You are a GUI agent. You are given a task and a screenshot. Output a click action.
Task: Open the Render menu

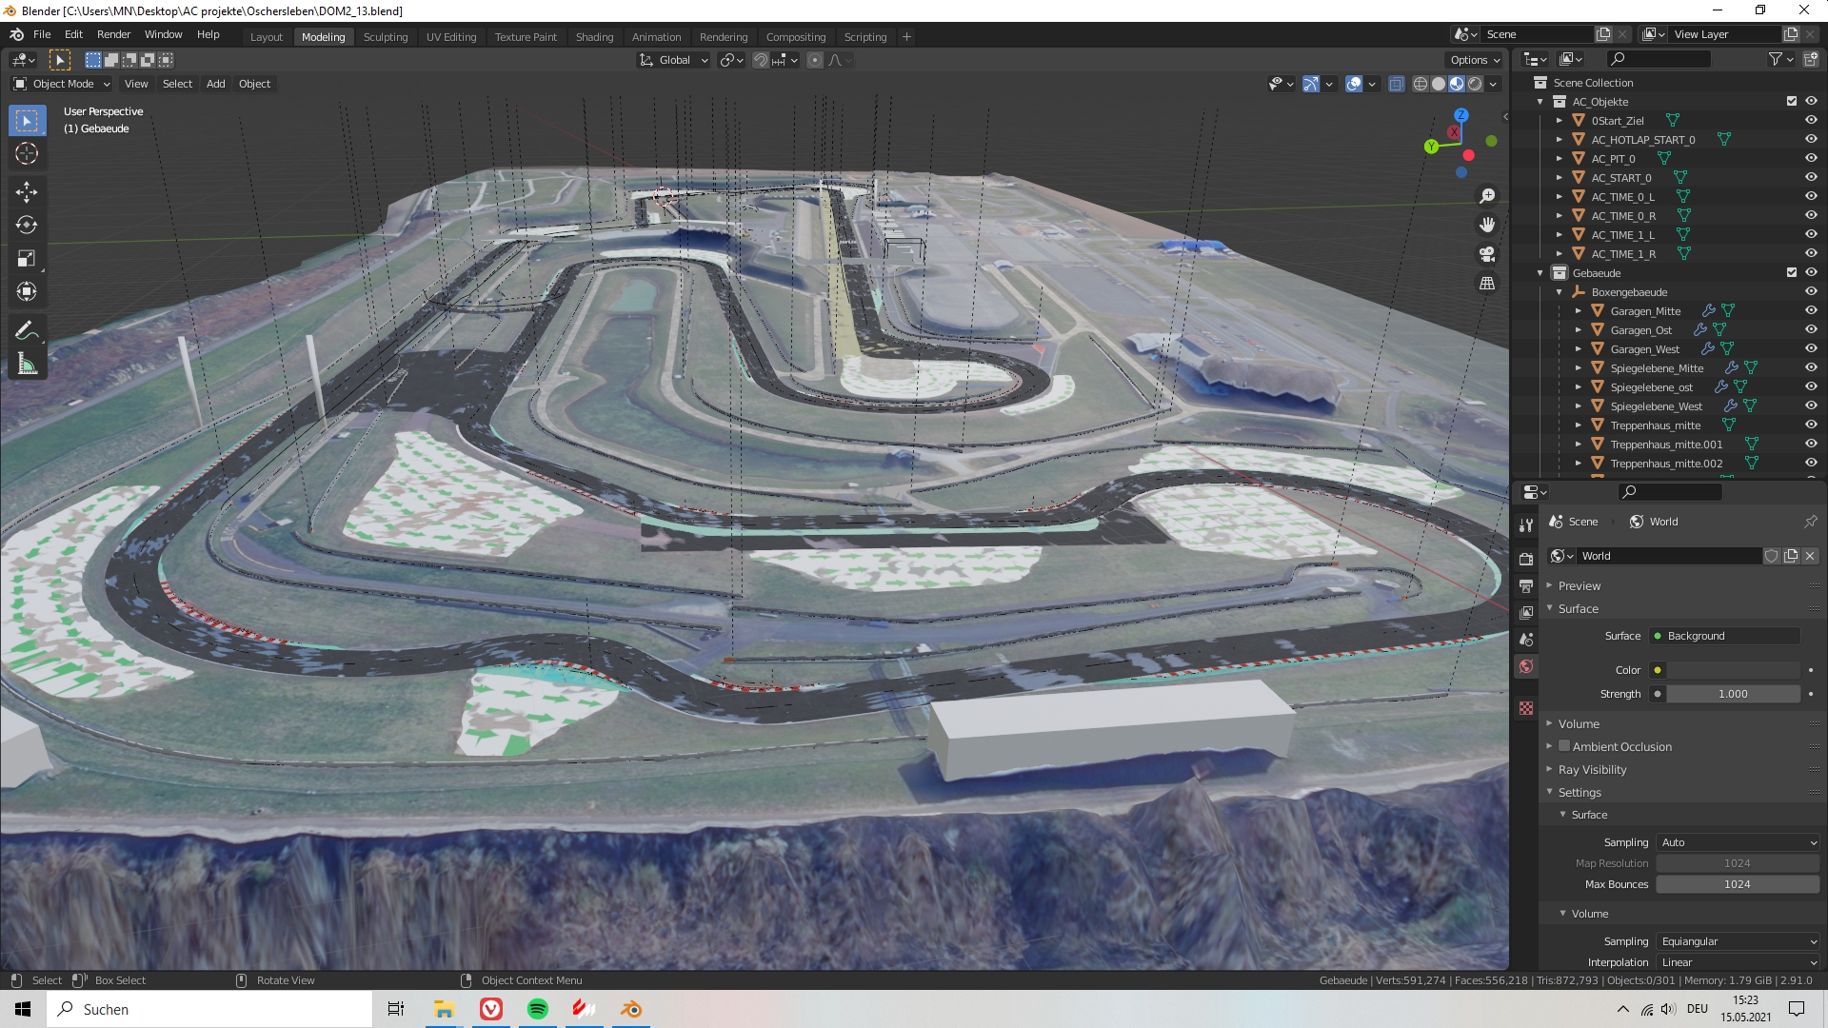113,34
